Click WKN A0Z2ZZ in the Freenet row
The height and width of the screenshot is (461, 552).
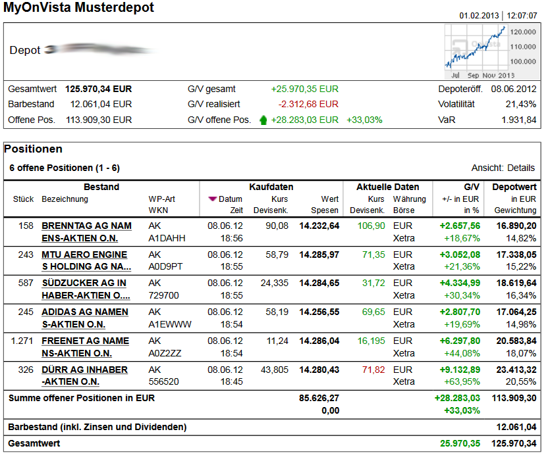[165, 354]
